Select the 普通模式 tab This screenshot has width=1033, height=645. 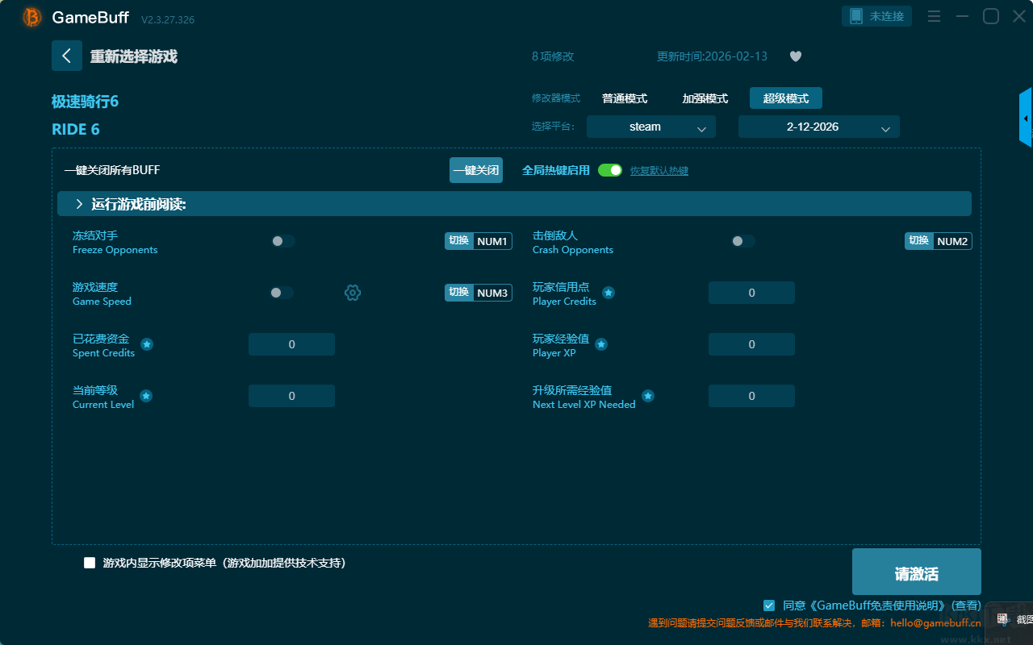click(625, 98)
